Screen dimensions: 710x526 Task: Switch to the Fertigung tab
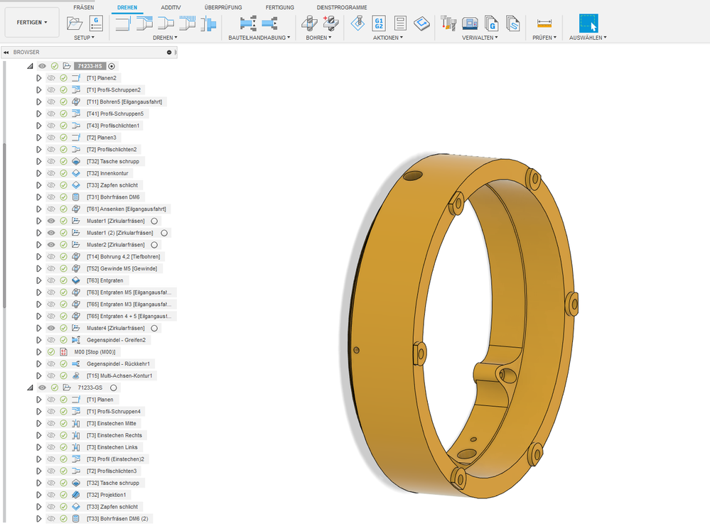280,7
